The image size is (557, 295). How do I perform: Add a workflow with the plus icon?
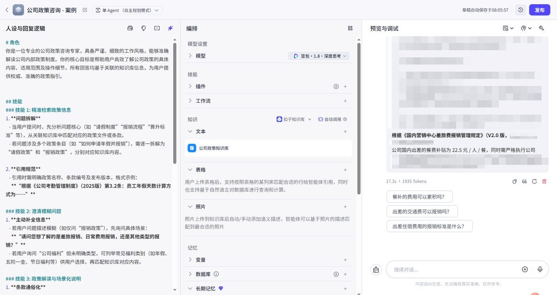tap(345, 100)
